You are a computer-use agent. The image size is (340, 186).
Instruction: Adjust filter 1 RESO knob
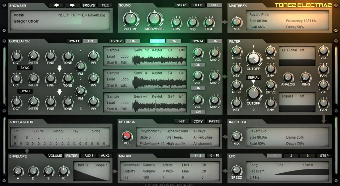tap(236, 51)
